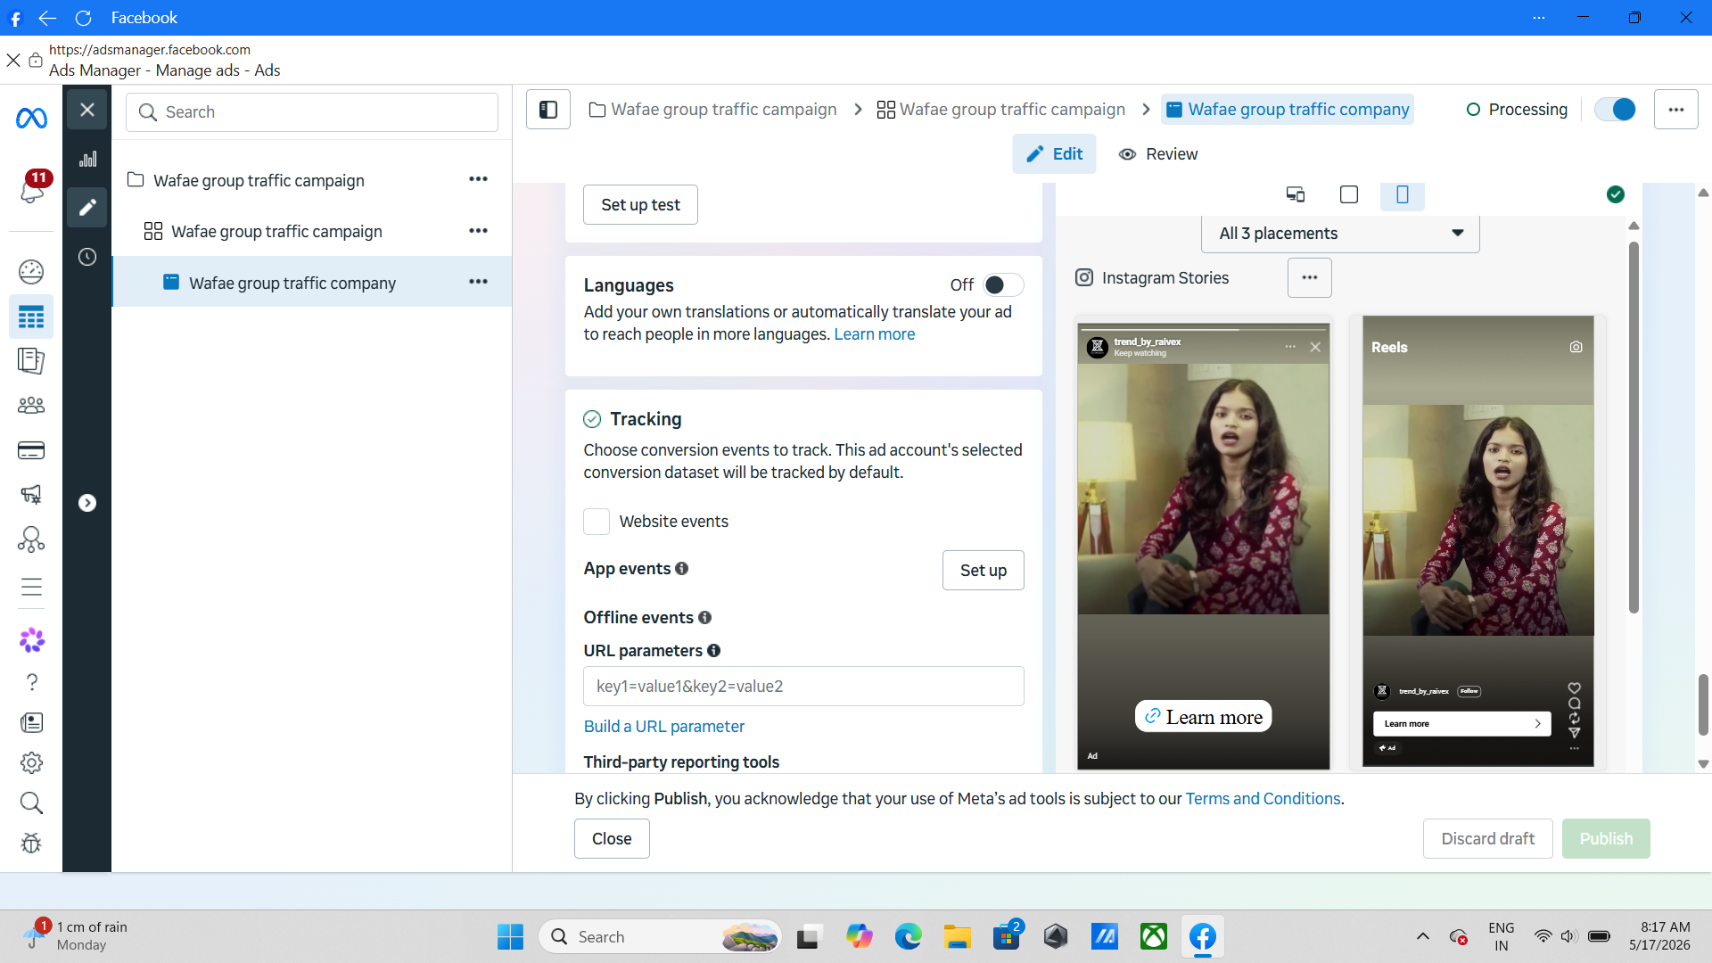The image size is (1712, 963).
Task: Select Wafae group traffic campaign folder breadcrumb
Action: [x=713, y=110]
